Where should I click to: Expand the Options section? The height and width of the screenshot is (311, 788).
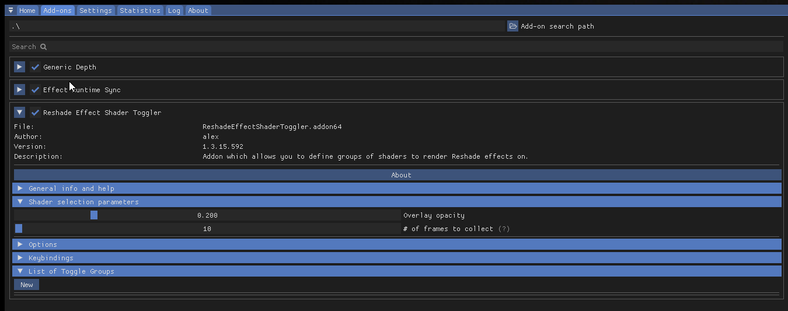tap(397, 244)
